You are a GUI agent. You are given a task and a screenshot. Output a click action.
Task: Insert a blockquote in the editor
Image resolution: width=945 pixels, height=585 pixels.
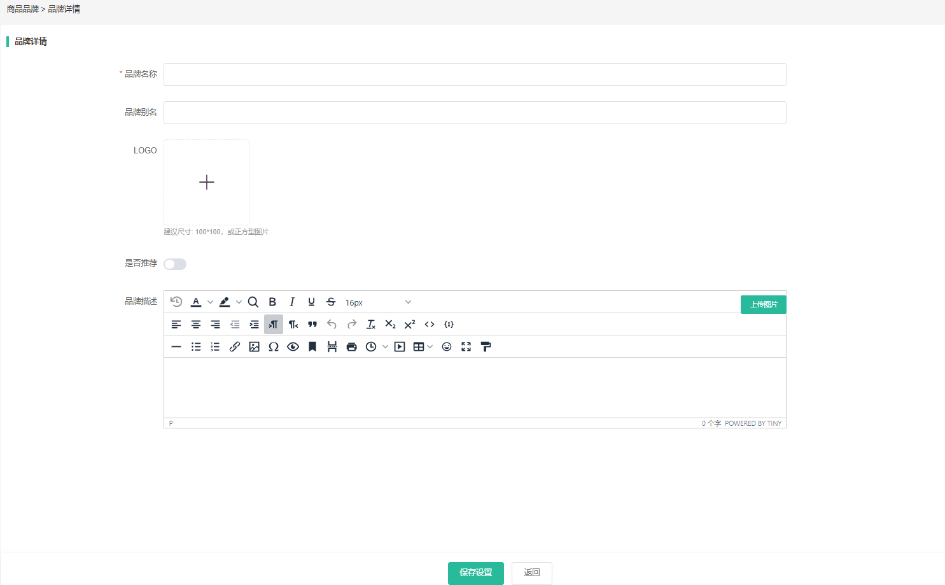click(x=312, y=325)
